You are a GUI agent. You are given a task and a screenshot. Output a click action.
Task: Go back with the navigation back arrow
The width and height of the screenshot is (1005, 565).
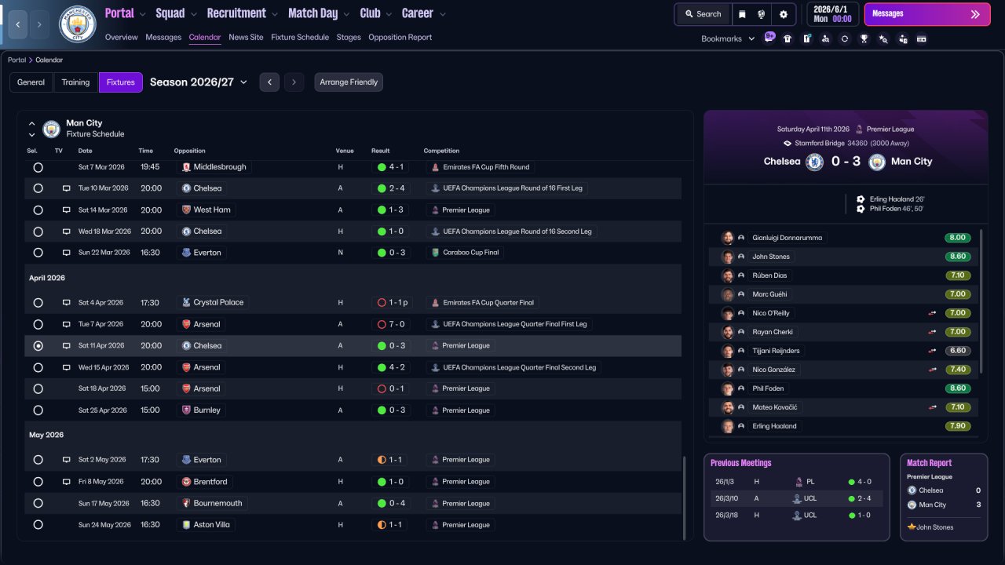(18, 24)
